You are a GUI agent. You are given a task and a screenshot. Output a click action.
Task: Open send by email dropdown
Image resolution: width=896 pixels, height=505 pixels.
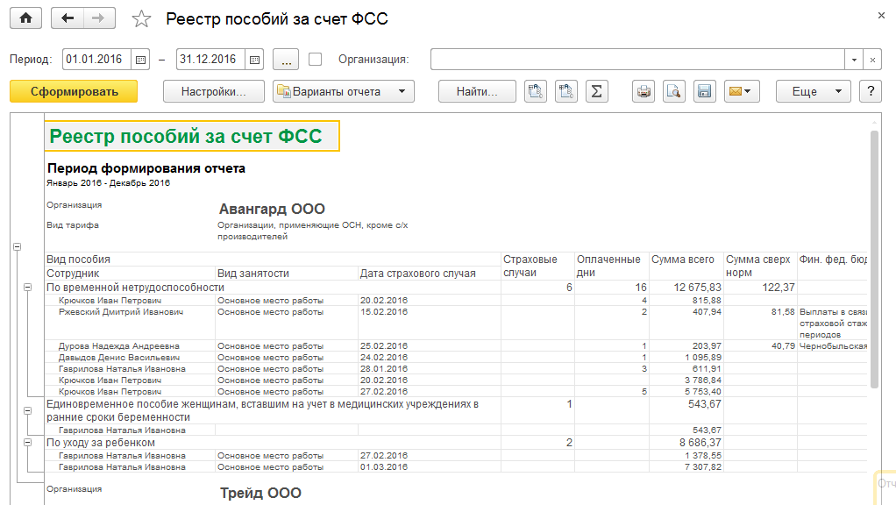(x=742, y=91)
